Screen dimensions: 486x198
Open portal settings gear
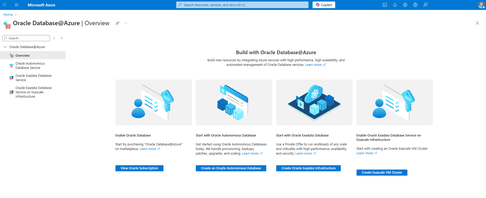click(405, 5)
